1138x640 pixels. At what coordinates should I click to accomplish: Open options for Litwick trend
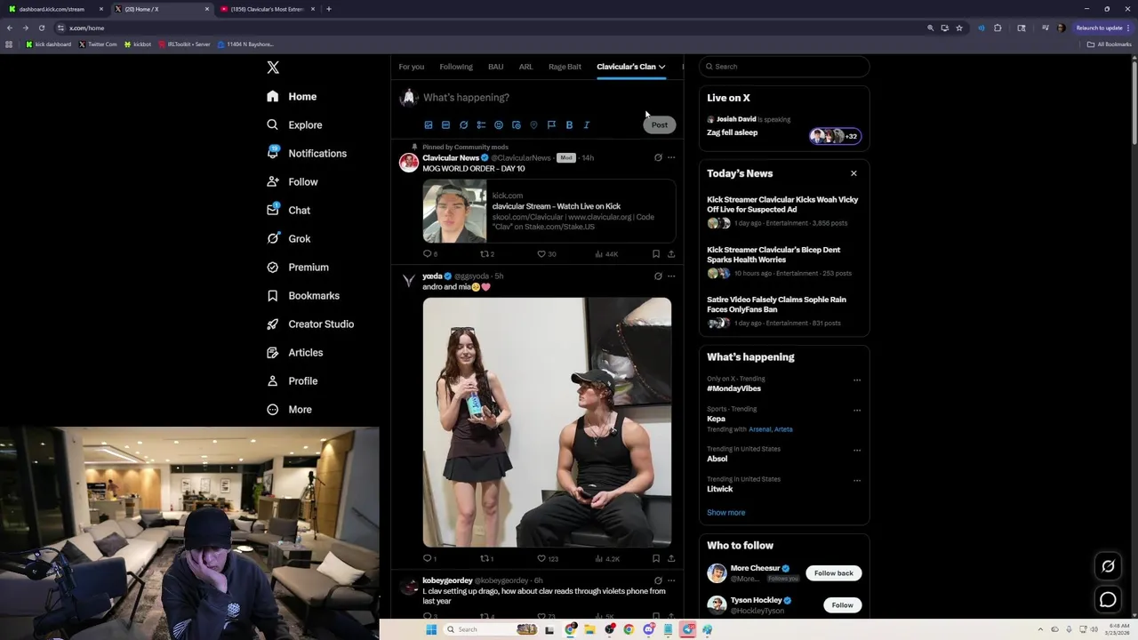coord(857,481)
